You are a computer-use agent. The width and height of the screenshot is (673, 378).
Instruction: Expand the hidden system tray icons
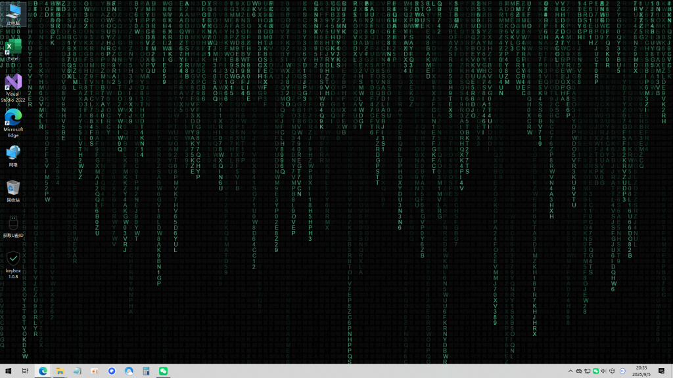click(x=570, y=371)
